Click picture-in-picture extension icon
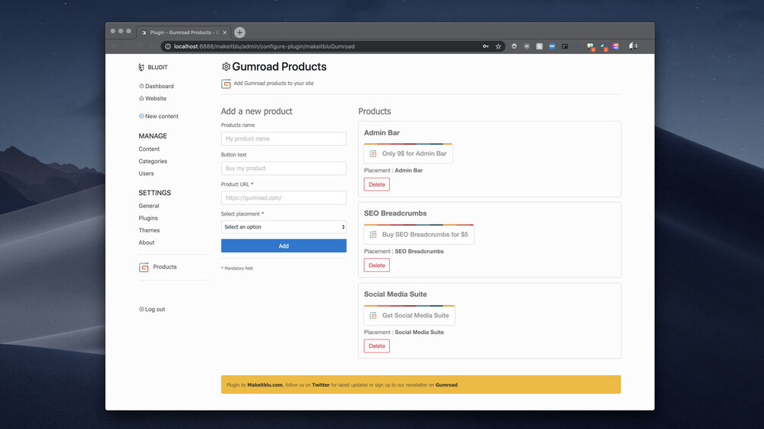 pos(565,46)
